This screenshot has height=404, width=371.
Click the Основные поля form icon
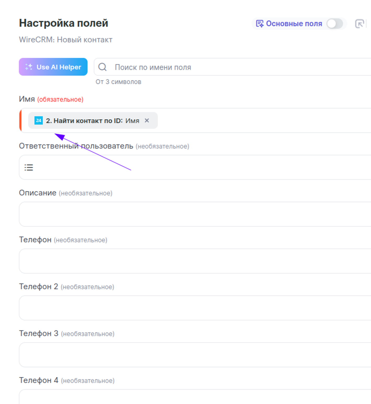coord(259,24)
